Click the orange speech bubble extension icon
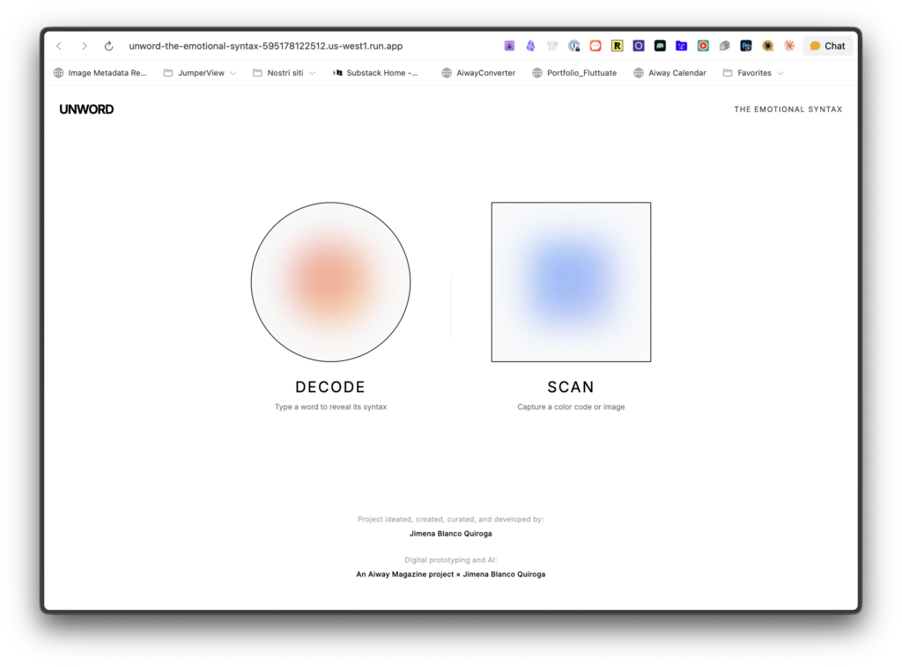Screen dimensions: 902x667 tap(595, 46)
